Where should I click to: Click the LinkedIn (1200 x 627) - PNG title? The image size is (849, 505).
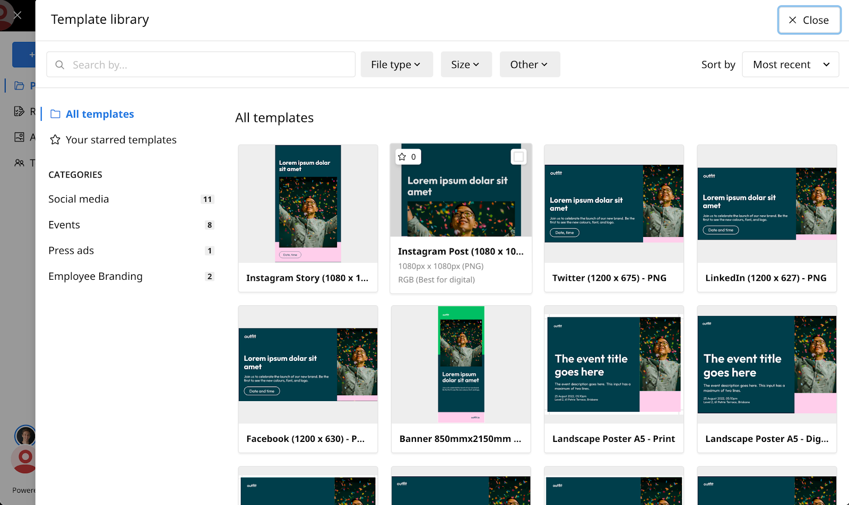[766, 278]
